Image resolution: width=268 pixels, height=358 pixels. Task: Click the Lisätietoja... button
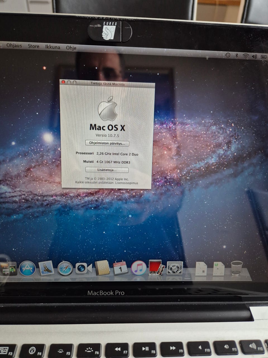[x=107, y=170]
